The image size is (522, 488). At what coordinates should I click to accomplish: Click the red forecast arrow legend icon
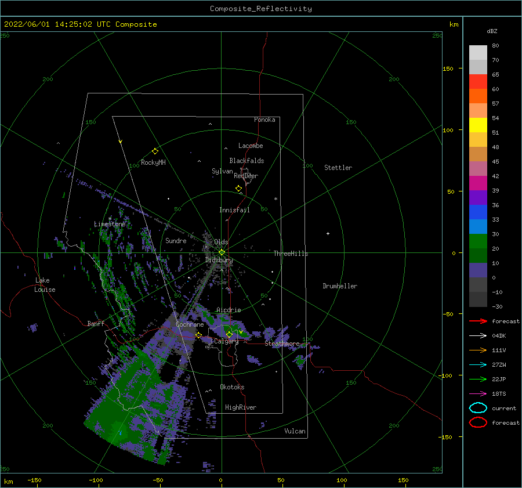coord(478,321)
